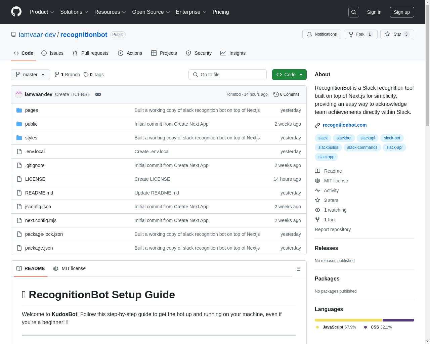The height and width of the screenshot is (344, 430).
Task: Open the recognitionbot.com website link
Action: [345, 125]
